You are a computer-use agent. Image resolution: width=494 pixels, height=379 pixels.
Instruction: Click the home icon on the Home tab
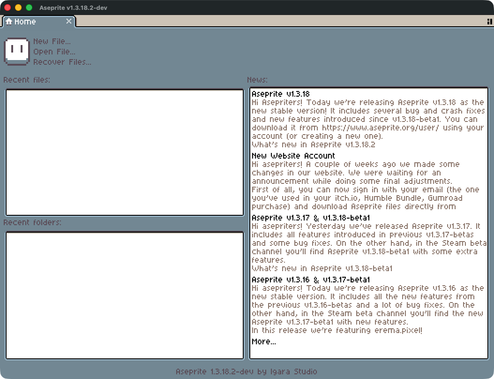pos(9,22)
